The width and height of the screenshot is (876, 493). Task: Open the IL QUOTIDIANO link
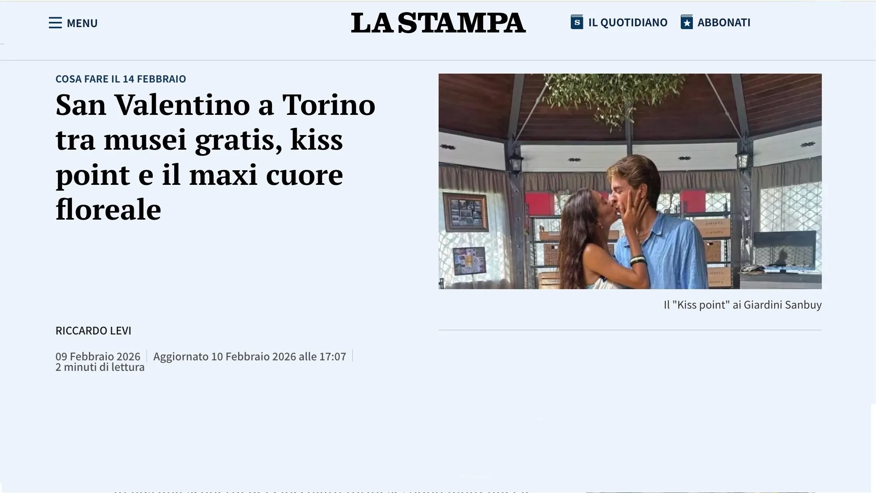628,22
